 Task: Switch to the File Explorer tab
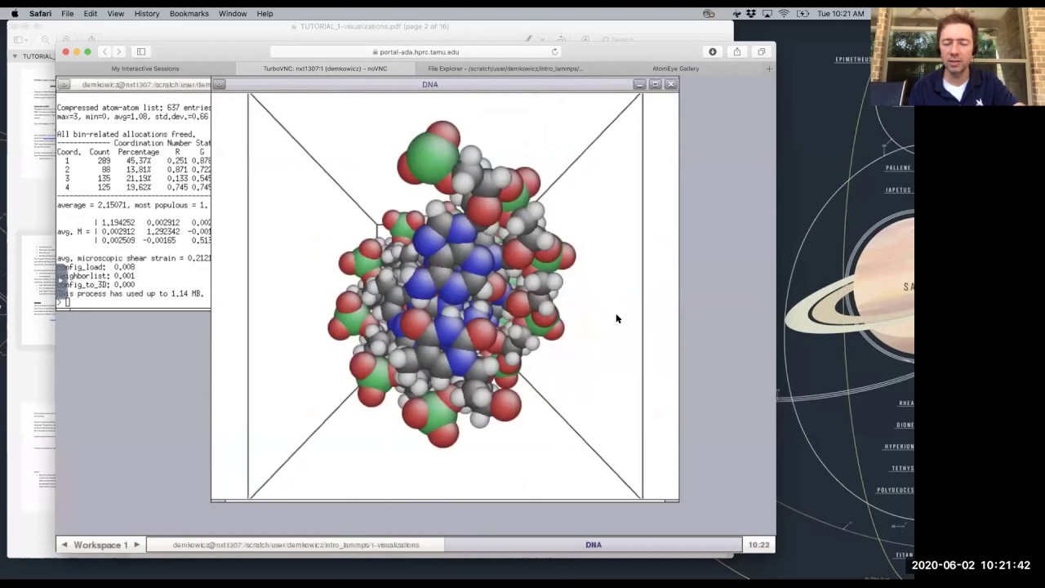pos(505,69)
